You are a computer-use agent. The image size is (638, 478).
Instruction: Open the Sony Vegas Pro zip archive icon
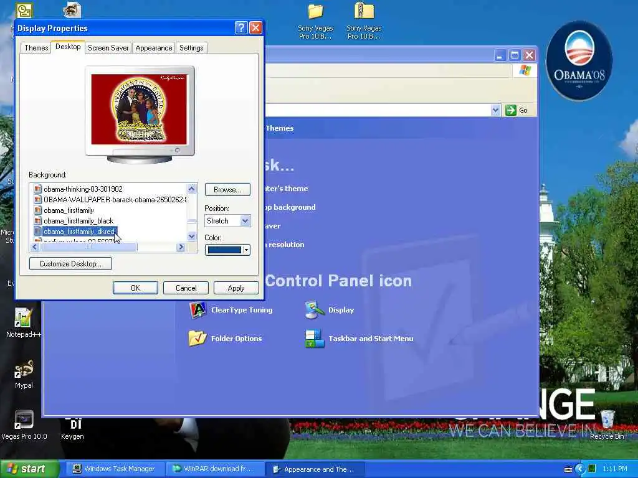pos(364,11)
